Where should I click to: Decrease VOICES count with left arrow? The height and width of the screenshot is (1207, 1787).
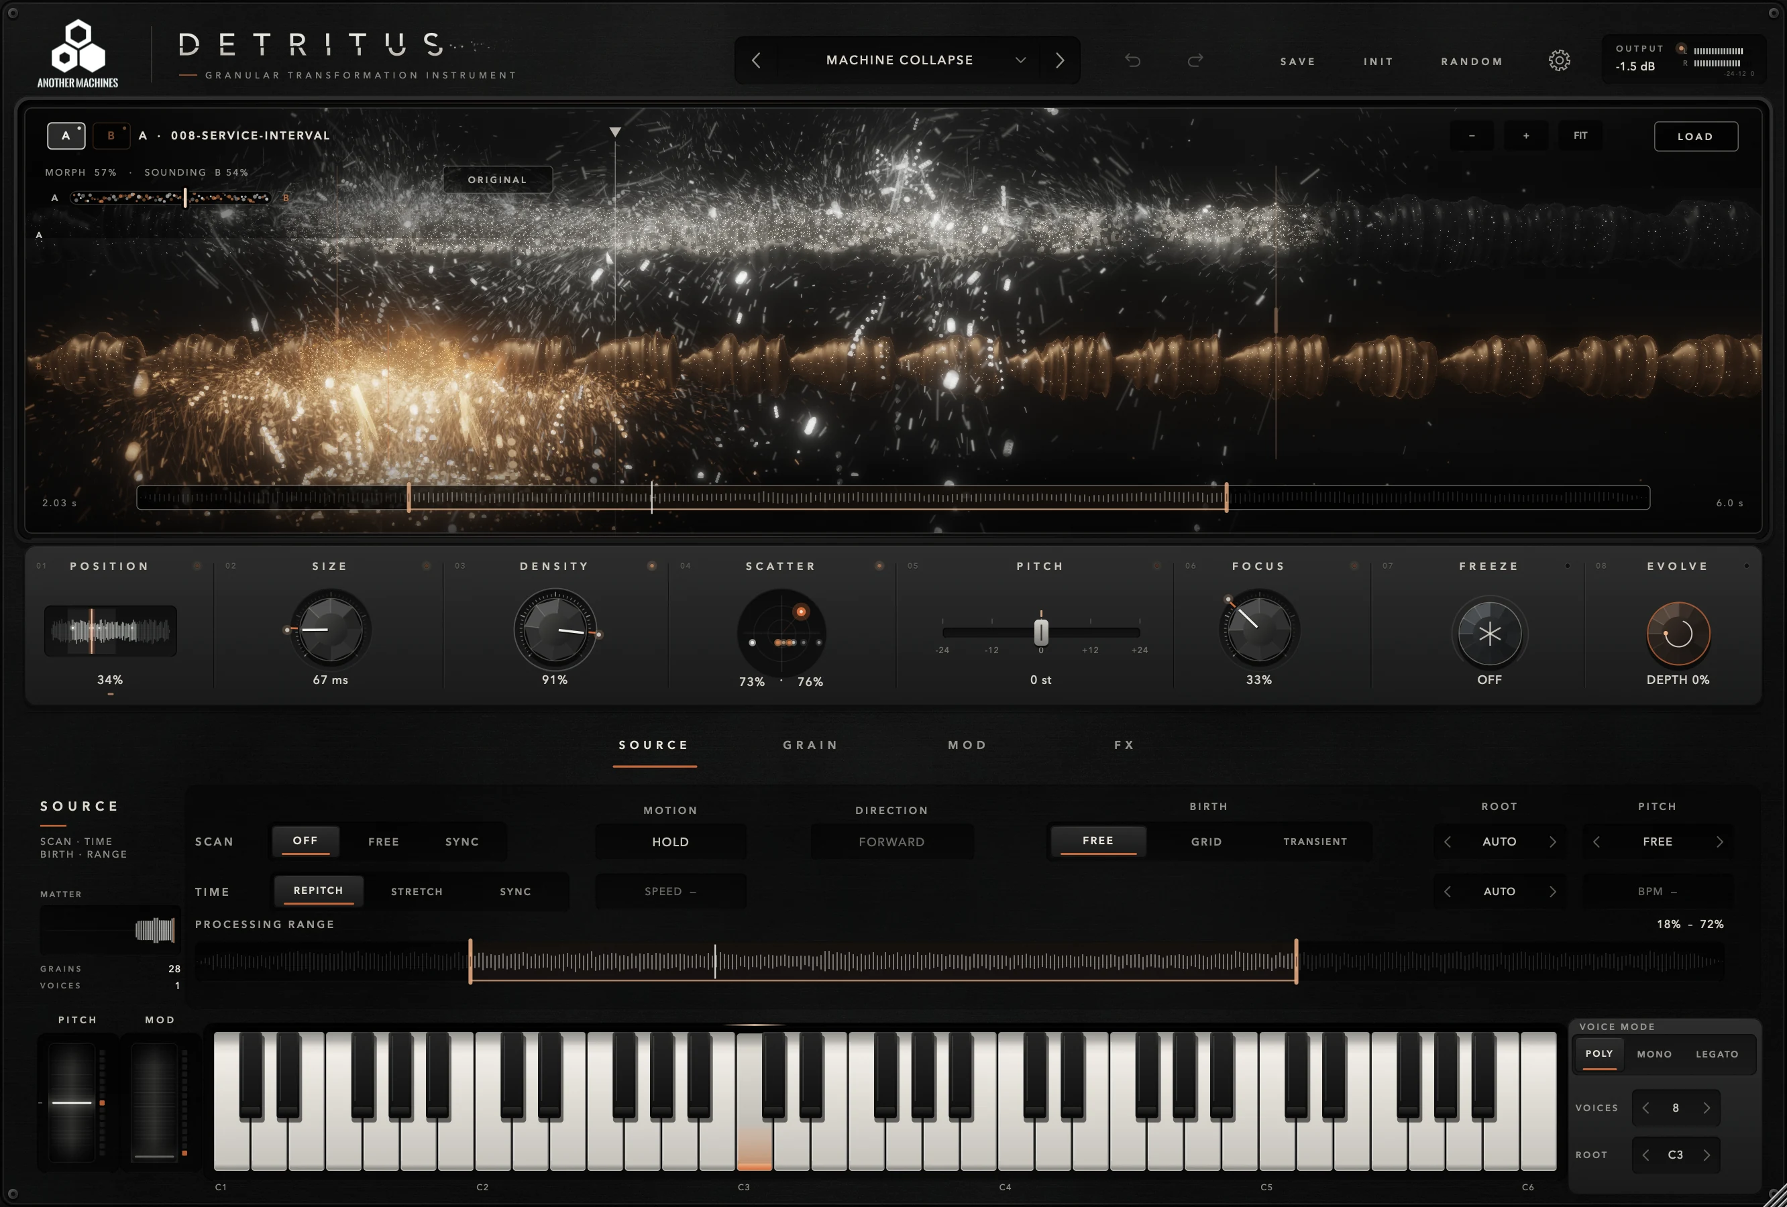pos(1645,1108)
